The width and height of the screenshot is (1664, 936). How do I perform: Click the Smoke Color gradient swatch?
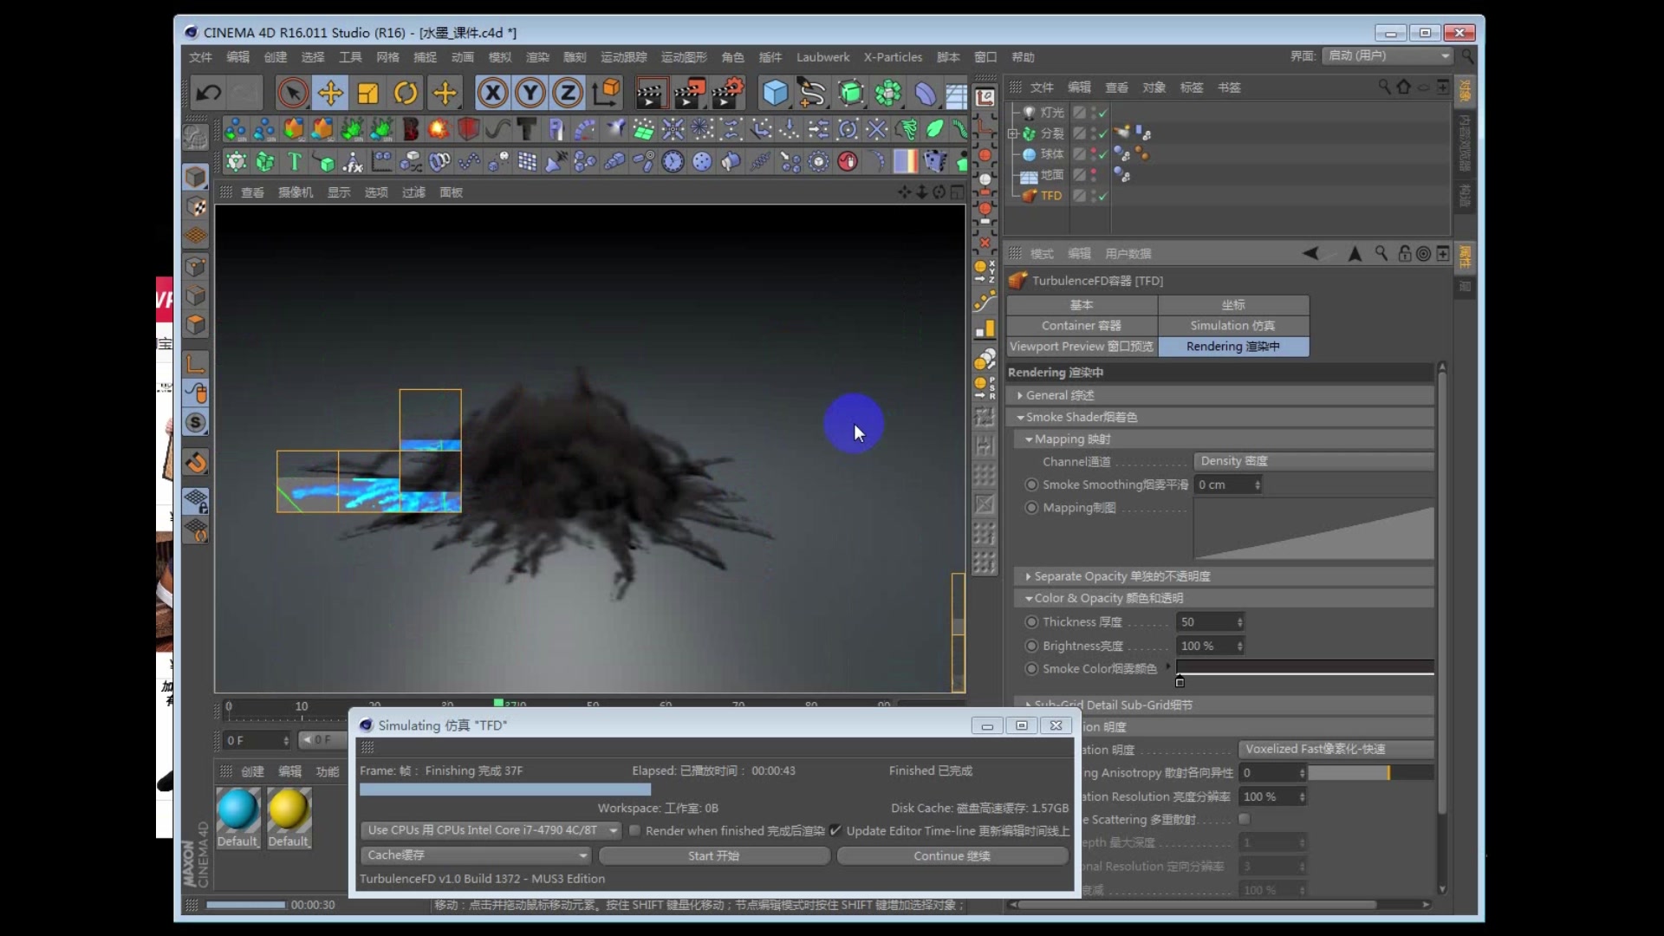[1304, 668]
